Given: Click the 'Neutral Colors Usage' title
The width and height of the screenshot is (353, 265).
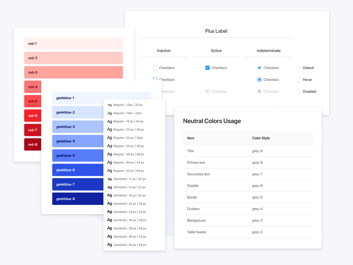Looking at the screenshot, I should coord(212,121).
